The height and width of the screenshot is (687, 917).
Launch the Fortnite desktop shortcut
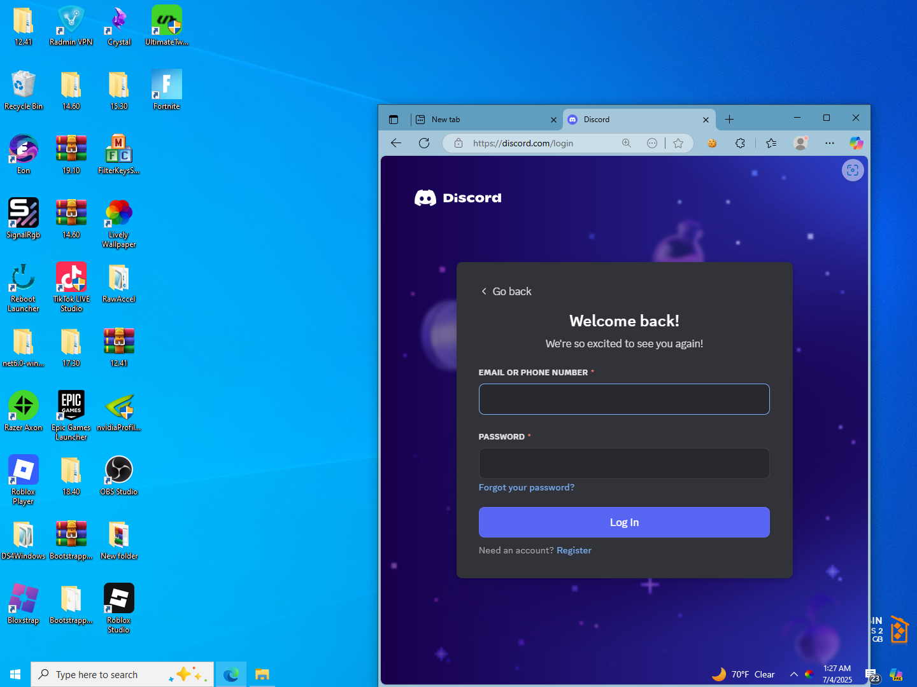click(167, 90)
